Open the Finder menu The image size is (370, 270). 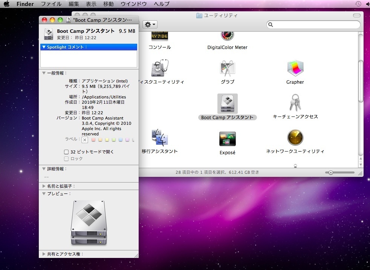[x=25, y=4]
